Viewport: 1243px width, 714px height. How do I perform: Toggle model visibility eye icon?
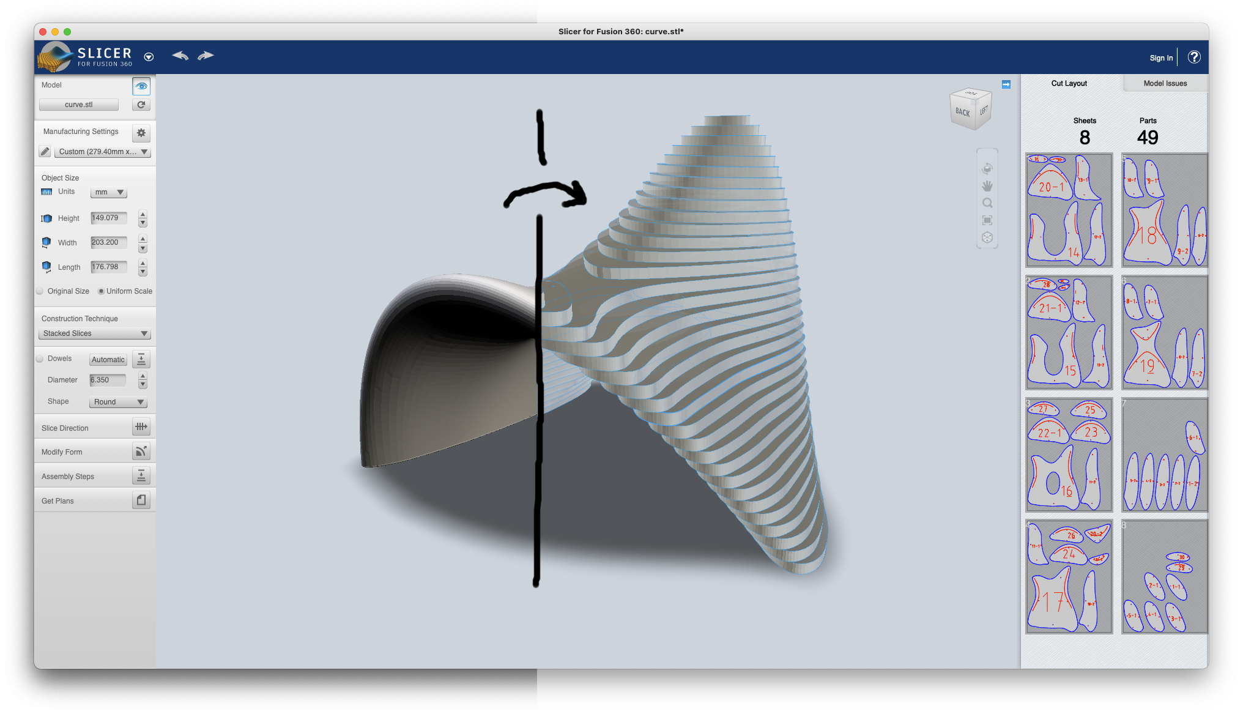click(x=141, y=86)
